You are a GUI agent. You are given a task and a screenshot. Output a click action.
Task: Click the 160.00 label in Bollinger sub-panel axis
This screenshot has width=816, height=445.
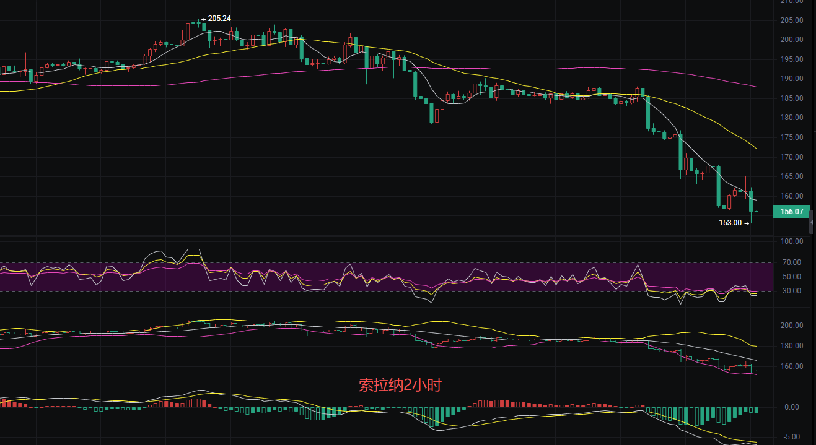click(792, 366)
